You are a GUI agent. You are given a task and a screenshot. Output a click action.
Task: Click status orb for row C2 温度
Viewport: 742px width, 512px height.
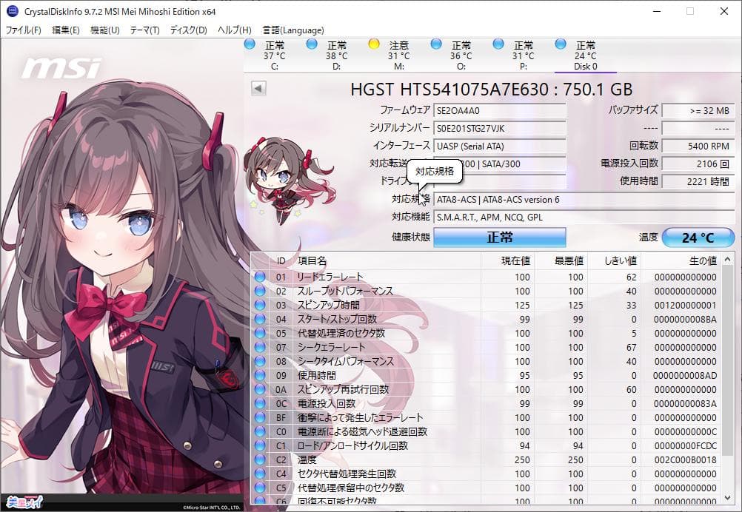260,459
